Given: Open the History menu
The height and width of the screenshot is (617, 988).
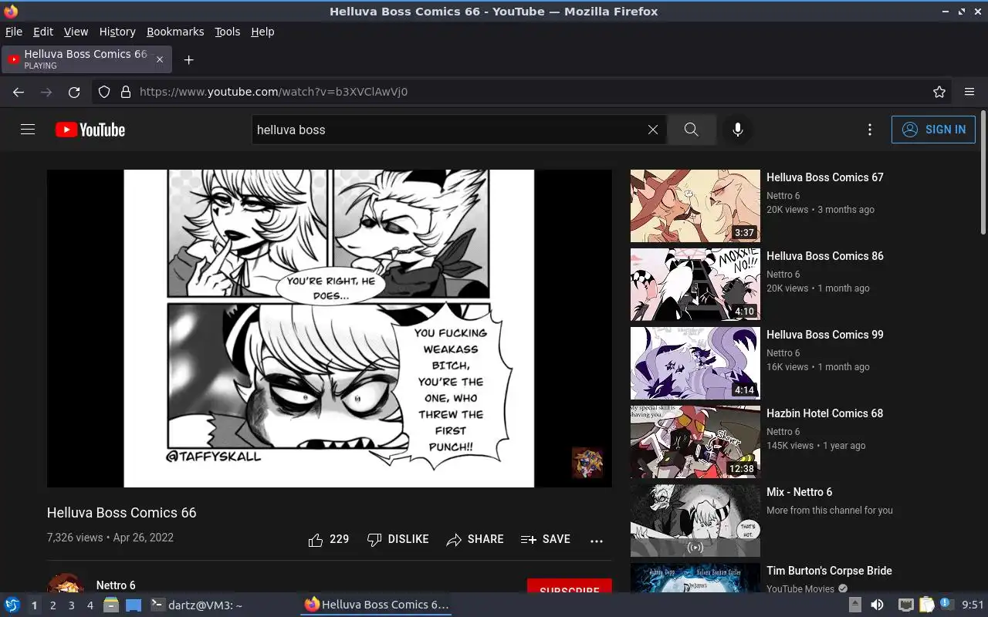Looking at the screenshot, I should [117, 32].
